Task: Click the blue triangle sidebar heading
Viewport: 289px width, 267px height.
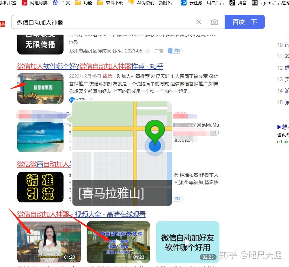Action: (x=283, y=127)
